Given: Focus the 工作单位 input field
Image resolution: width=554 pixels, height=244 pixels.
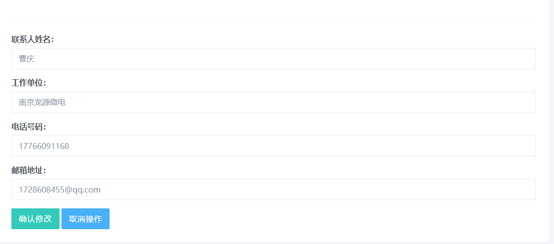Looking at the screenshot, I should click(x=273, y=102).
